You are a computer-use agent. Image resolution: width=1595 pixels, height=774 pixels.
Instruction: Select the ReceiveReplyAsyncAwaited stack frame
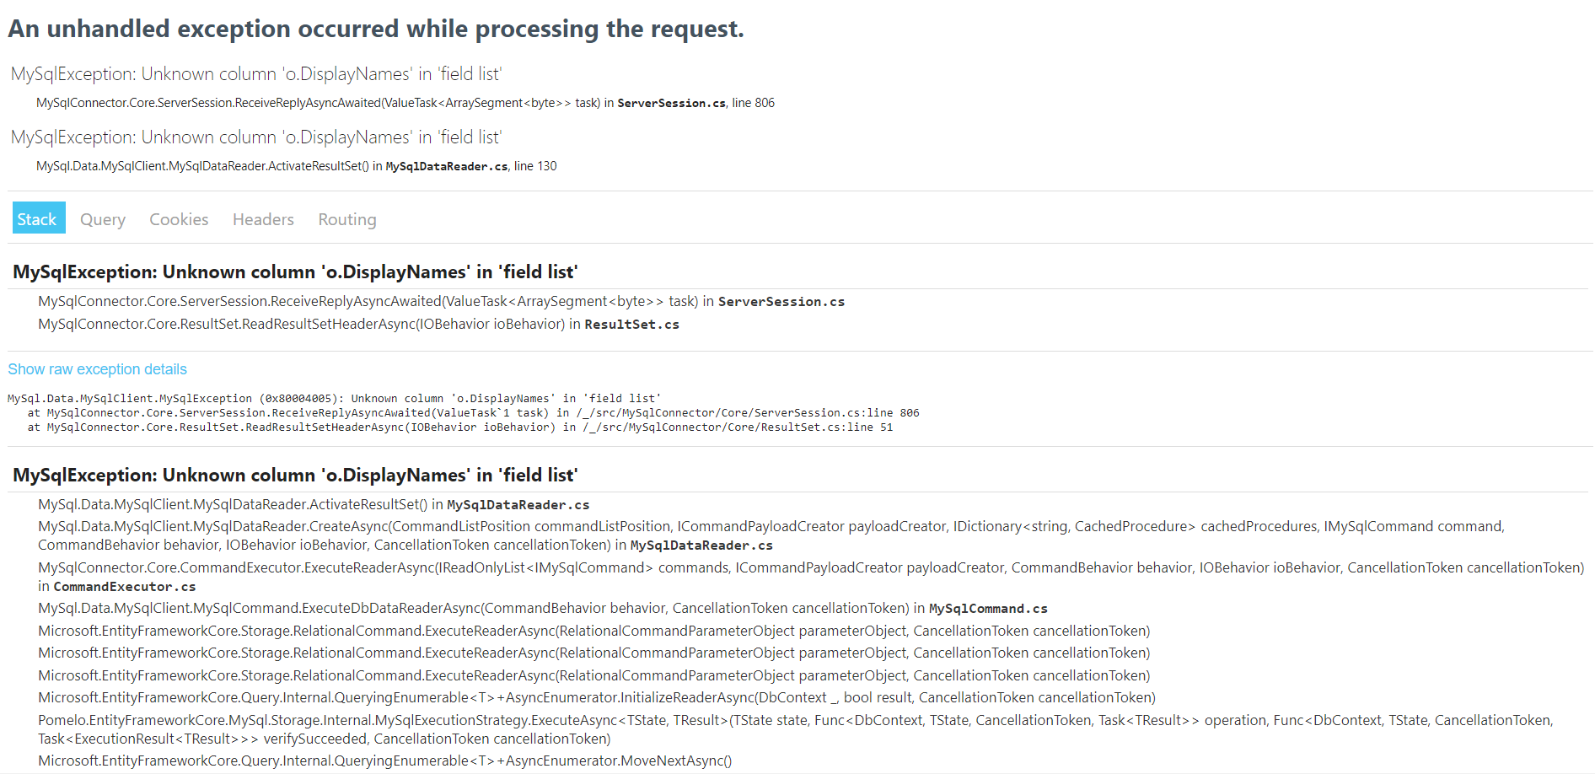coord(441,301)
